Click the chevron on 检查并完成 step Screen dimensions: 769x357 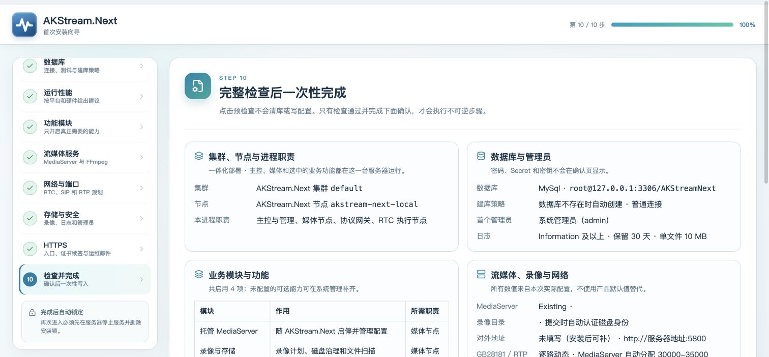pos(141,279)
